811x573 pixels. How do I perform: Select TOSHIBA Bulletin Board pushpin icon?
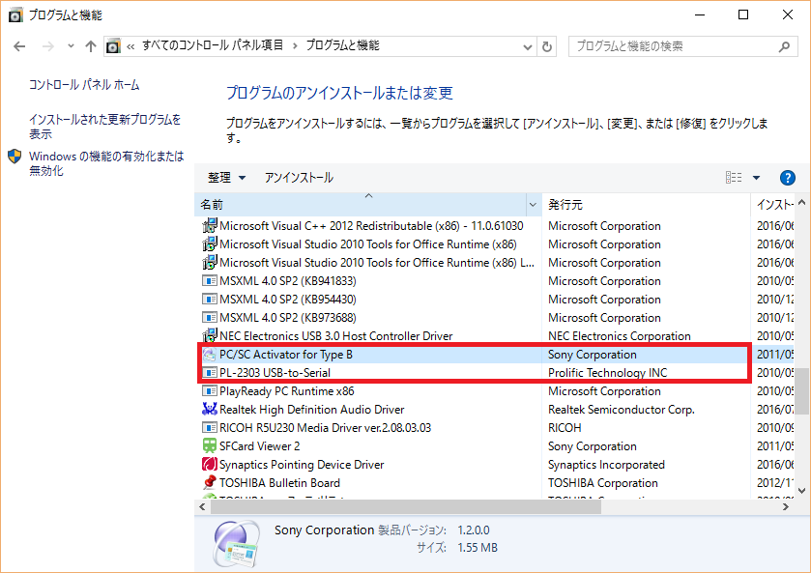(210, 482)
